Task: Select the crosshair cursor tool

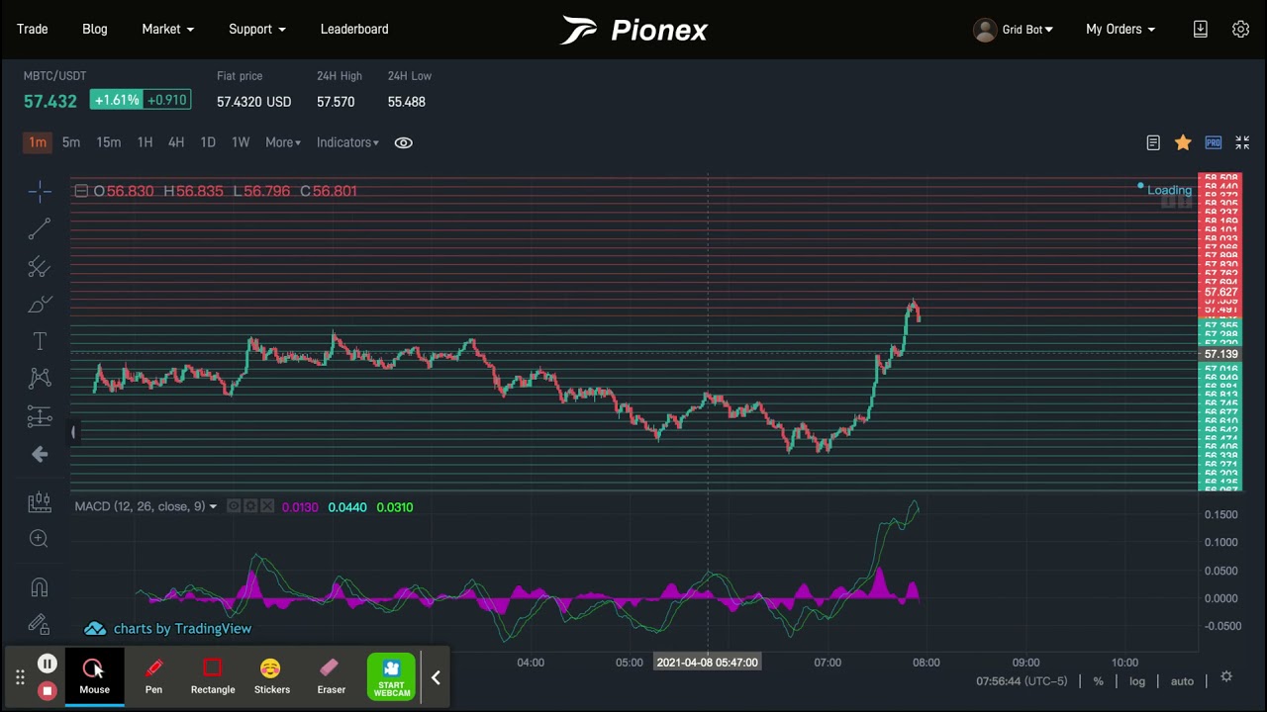Action: (x=40, y=192)
